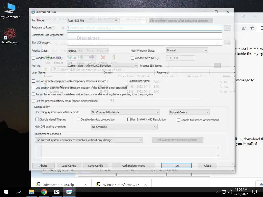Screen dimensions: 263x197
Task: Open the My Computer desktop icon
Action: 10,11
